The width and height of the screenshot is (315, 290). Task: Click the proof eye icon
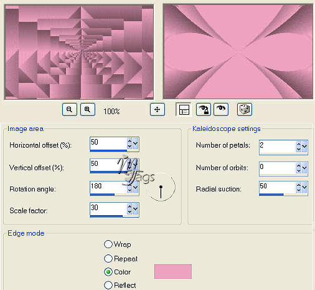click(x=221, y=110)
